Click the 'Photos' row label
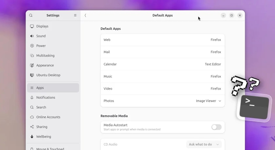Viewport: 275px width, 150px height. [x=109, y=101]
